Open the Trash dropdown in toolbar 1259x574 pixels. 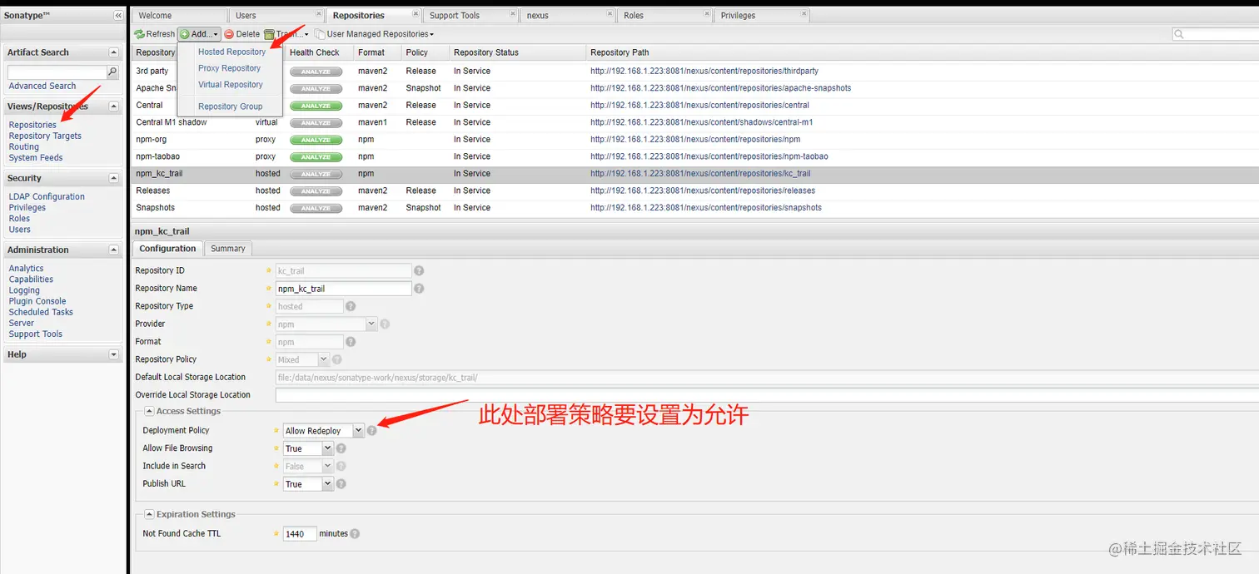[x=286, y=34]
